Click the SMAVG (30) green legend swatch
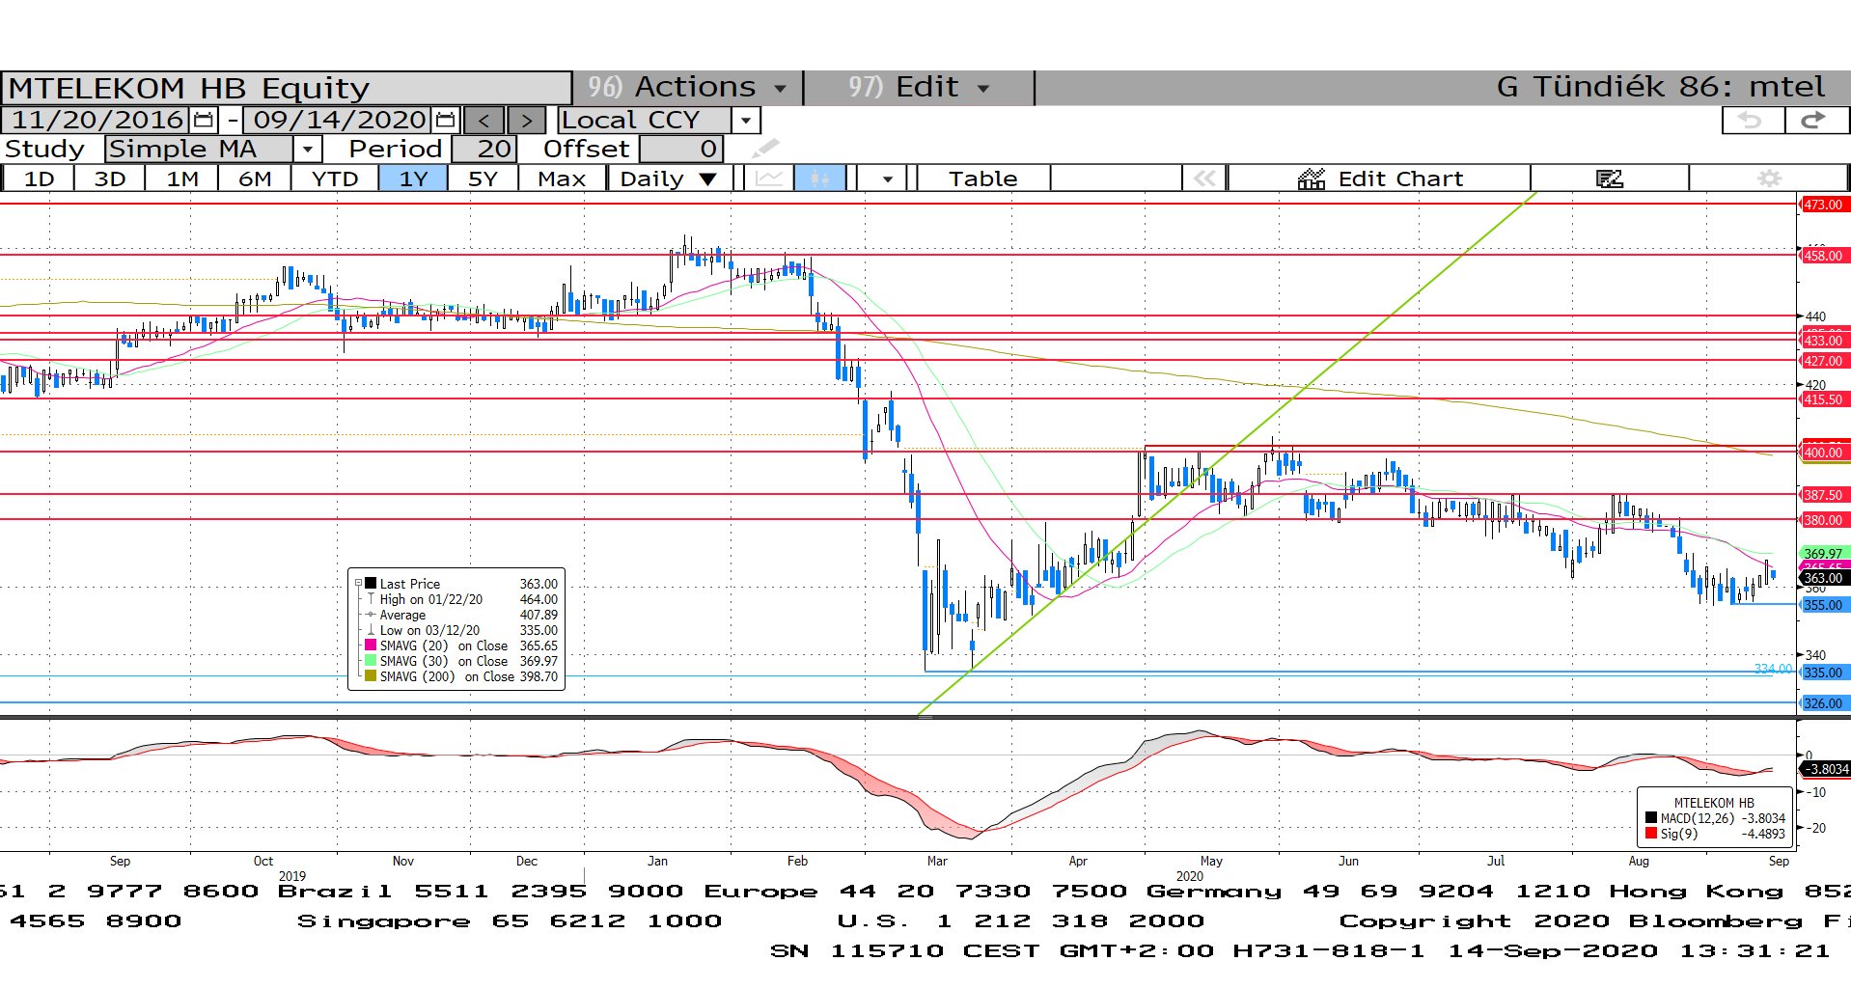Screen dimensions: 1851x989 click(x=371, y=661)
